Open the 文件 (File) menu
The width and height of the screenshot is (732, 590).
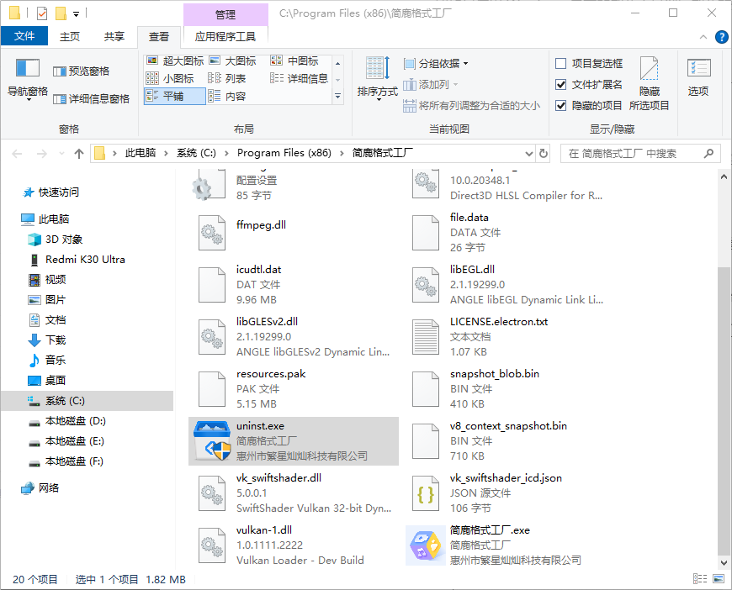24,36
